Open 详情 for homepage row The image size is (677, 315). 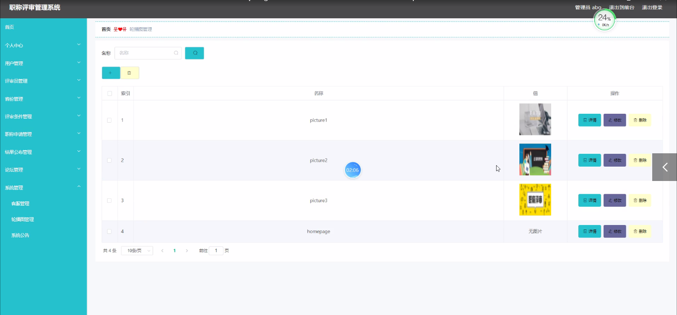[x=590, y=231]
